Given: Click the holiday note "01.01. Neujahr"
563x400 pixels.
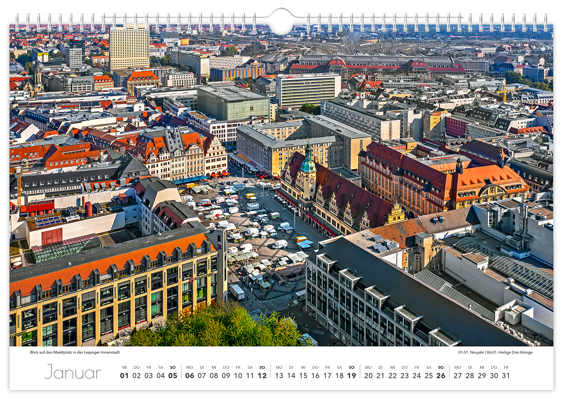Looking at the screenshot, I should tap(471, 352).
